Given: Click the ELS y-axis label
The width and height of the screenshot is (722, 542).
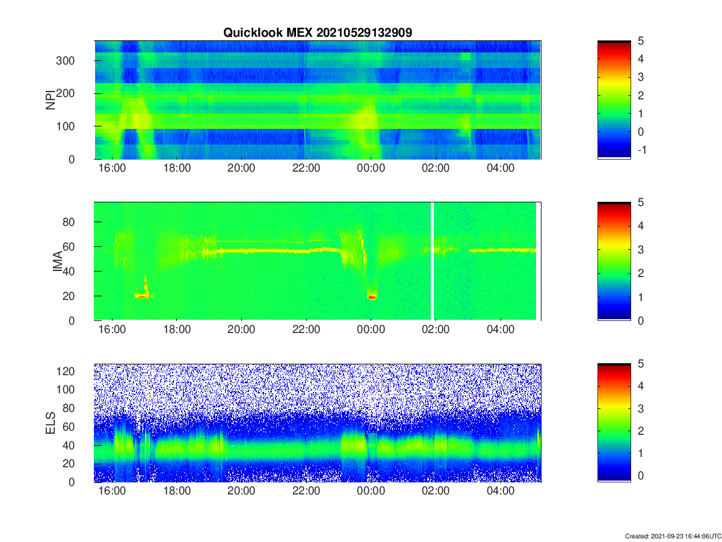Looking at the screenshot, I should pos(52,423).
